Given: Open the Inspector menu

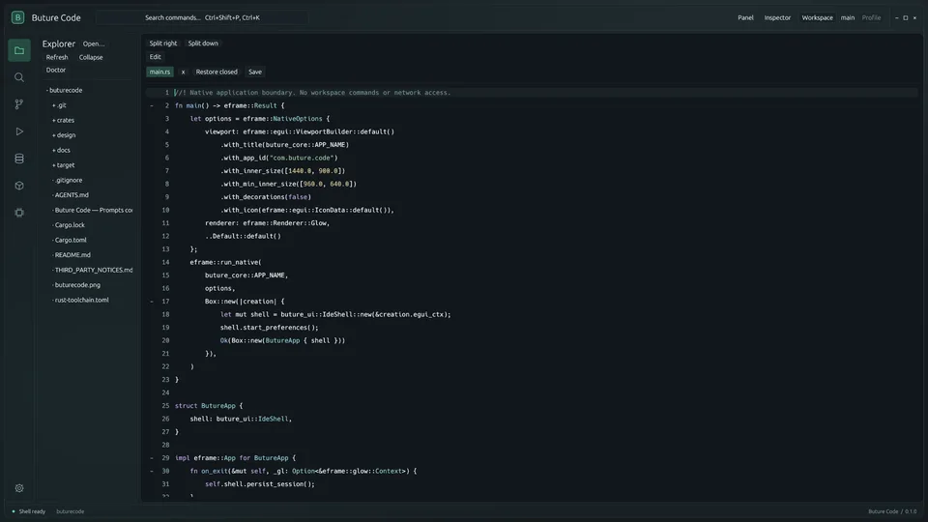Looking at the screenshot, I should pyautogui.click(x=777, y=17).
